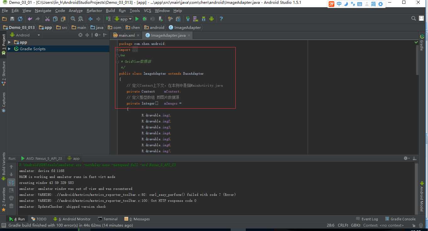Open the Refactor menu
This screenshot has height=231, width=428.
94,10
